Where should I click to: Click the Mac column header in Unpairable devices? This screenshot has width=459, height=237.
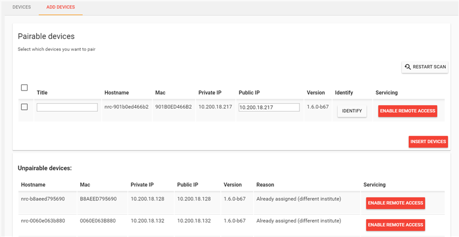point(85,185)
